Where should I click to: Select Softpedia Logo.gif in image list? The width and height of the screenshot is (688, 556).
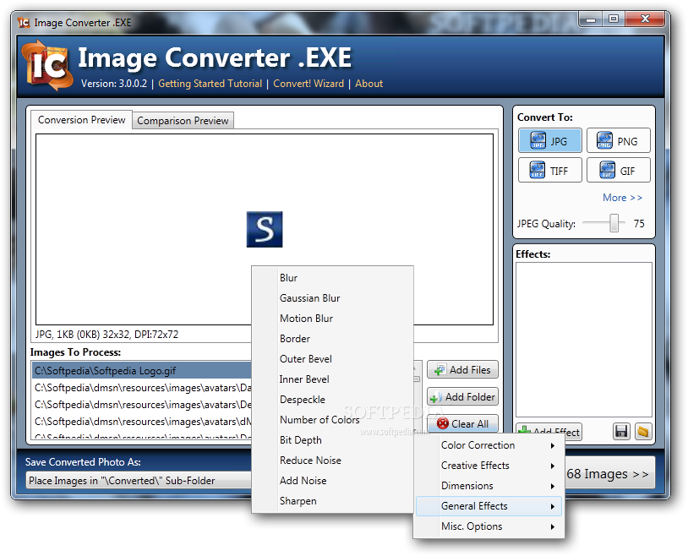pyautogui.click(x=142, y=371)
